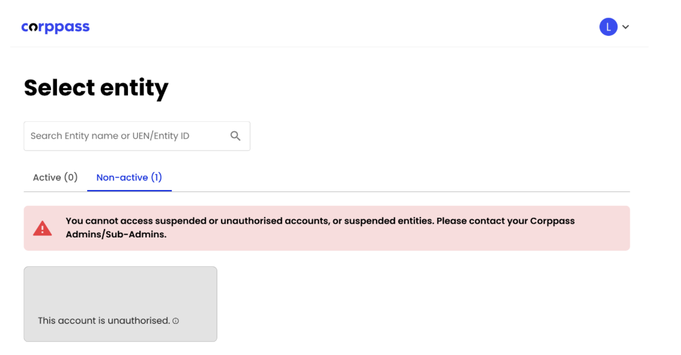Click the "Select entity" heading
This screenshot has width=681, height=355.
coord(96,88)
